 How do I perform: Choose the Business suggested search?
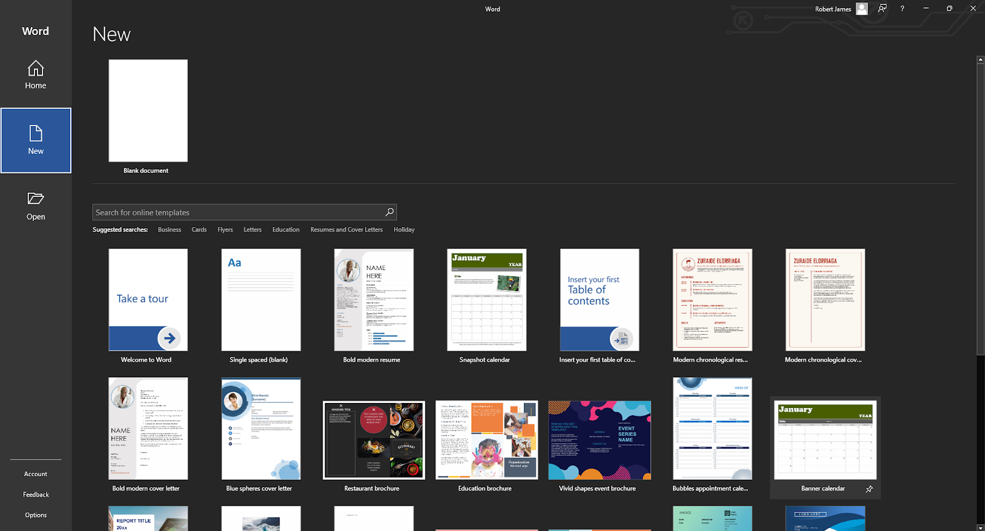point(169,230)
